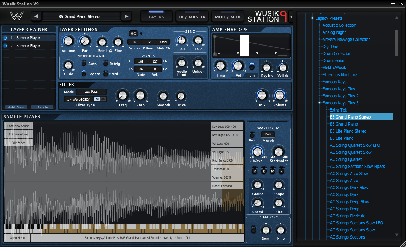This screenshot has width=406, height=247.
Task: Click the Grains knob
Action: click(257, 185)
